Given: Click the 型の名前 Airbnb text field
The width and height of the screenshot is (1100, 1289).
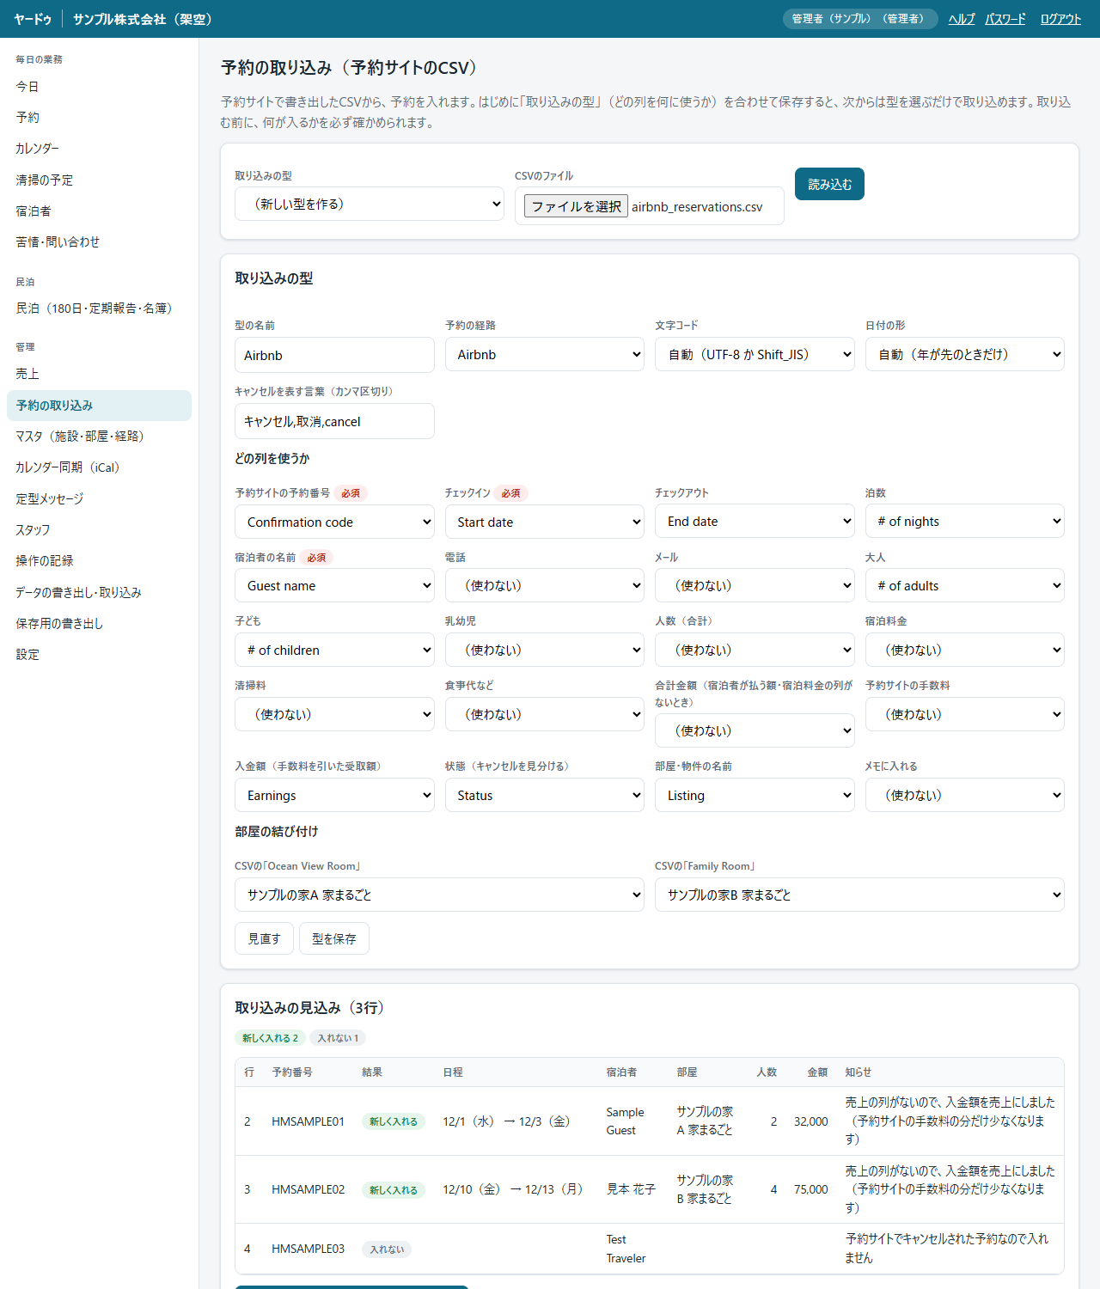Looking at the screenshot, I should (334, 355).
